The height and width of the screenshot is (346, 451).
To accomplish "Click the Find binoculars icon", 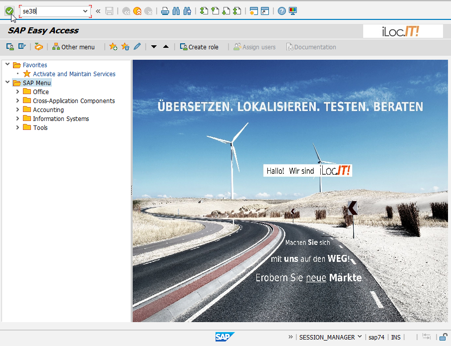I will tap(176, 11).
